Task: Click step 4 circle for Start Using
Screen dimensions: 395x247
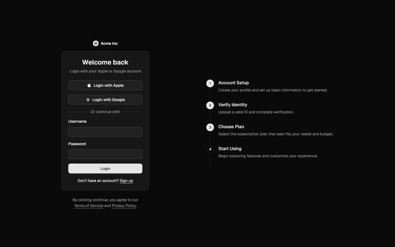Action: [x=210, y=149]
